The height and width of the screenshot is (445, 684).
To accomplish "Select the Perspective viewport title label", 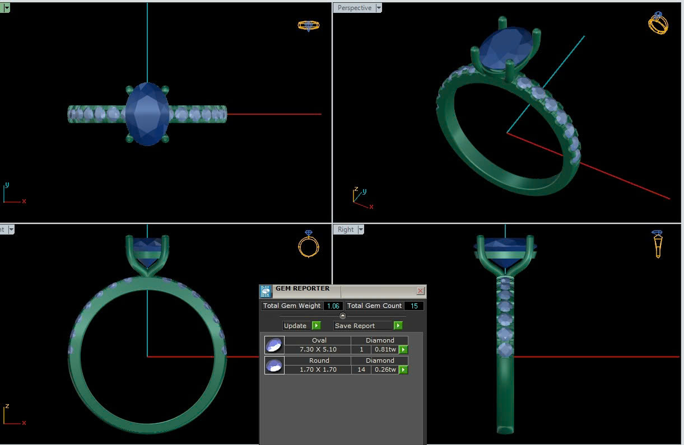I will 354,8.
